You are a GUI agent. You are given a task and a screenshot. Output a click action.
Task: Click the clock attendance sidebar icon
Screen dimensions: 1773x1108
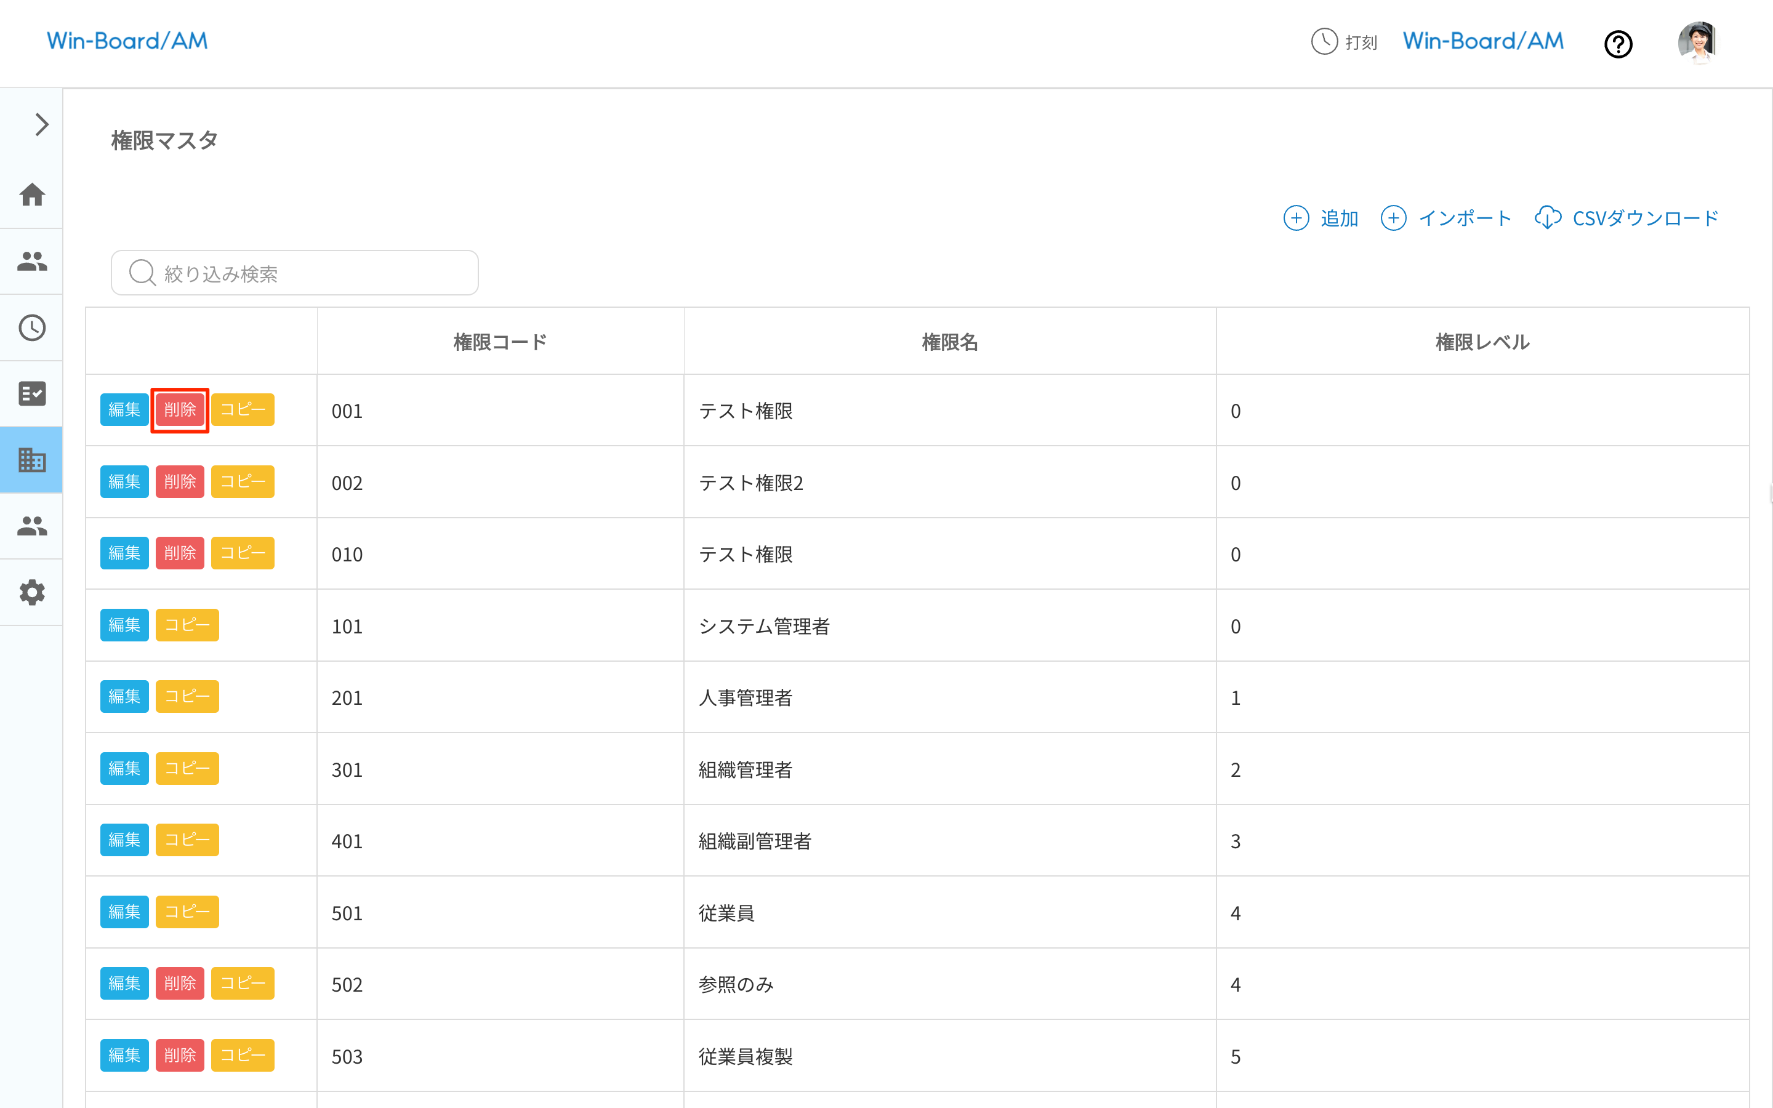[32, 327]
